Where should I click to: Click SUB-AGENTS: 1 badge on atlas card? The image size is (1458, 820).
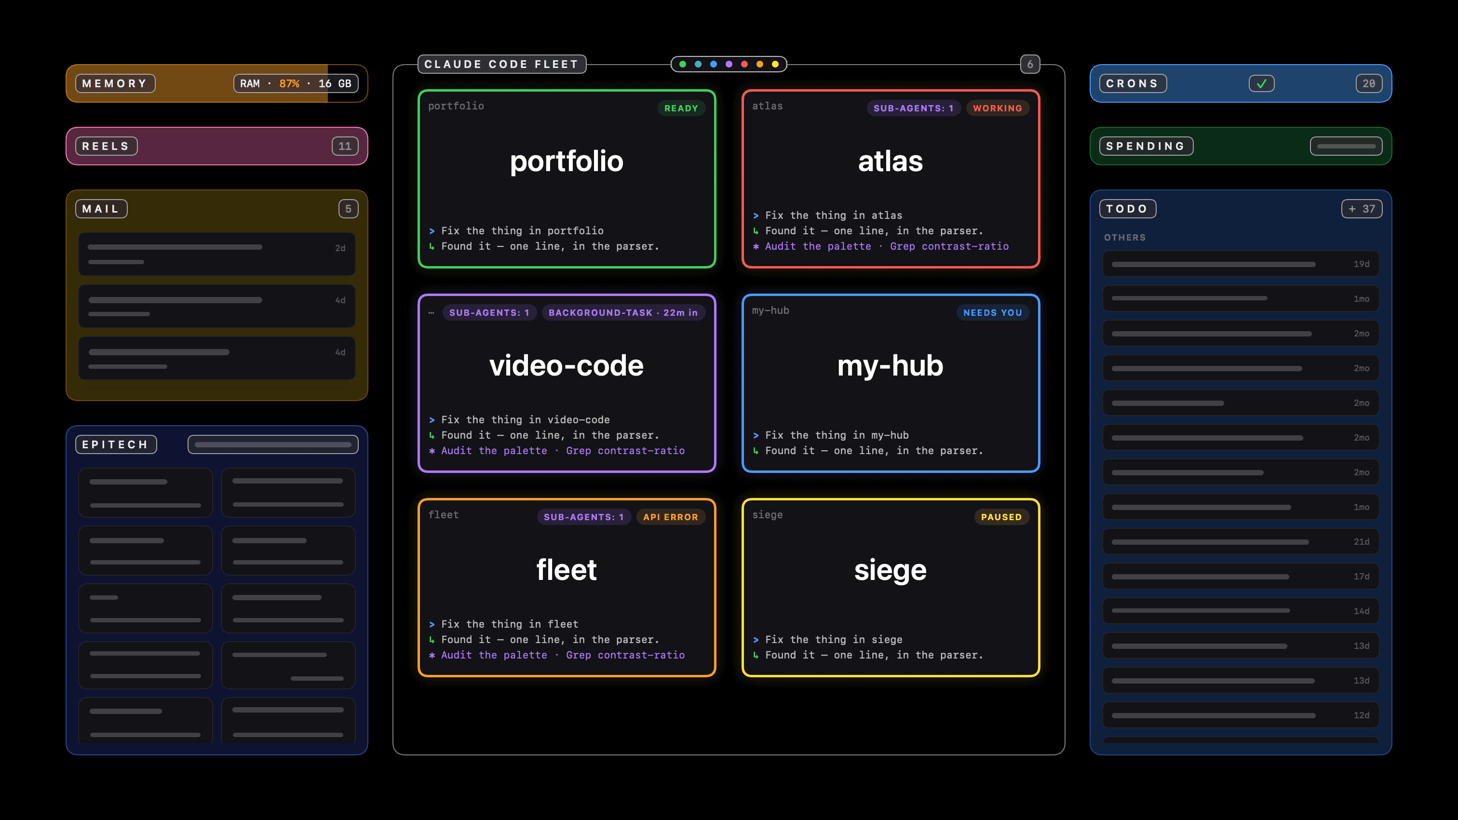(x=914, y=108)
